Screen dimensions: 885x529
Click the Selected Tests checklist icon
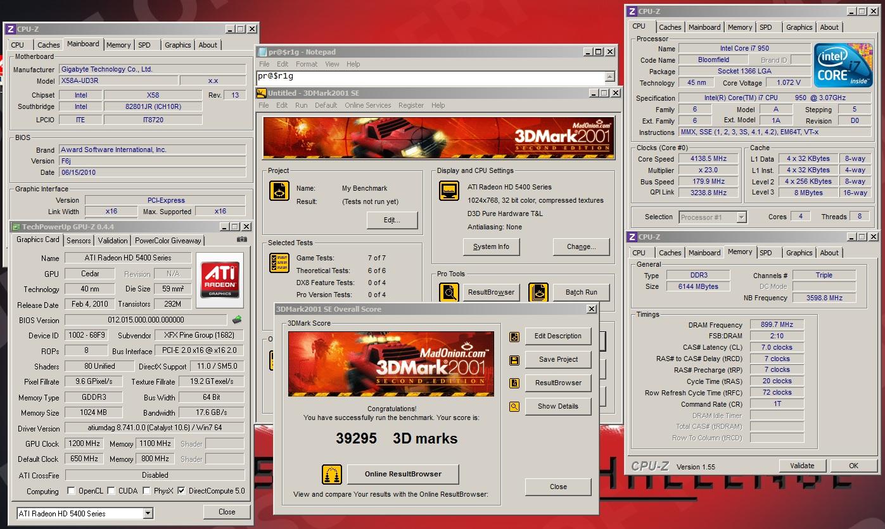[x=279, y=263]
